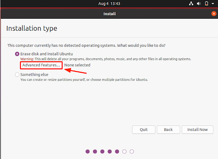Click the partitions description under Something else
The height and width of the screenshot is (159, 218).
coord(84,79)
